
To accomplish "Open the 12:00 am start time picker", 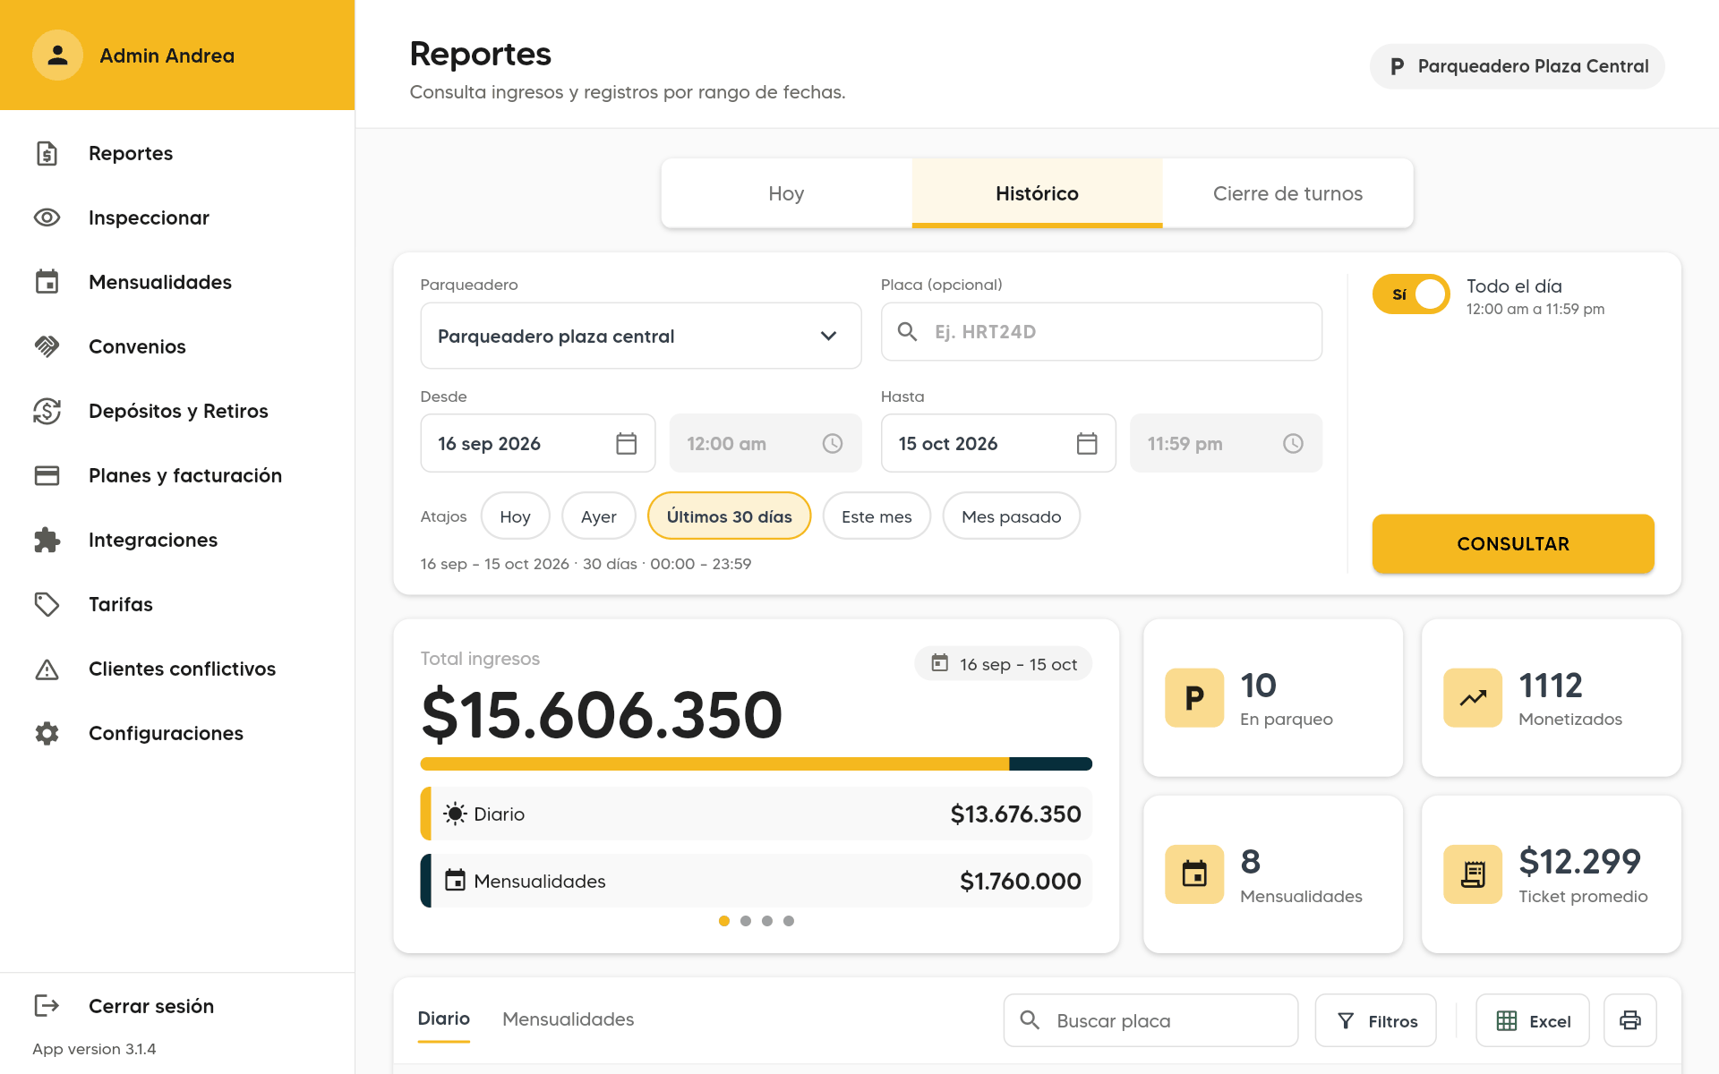I will point(765,443).
